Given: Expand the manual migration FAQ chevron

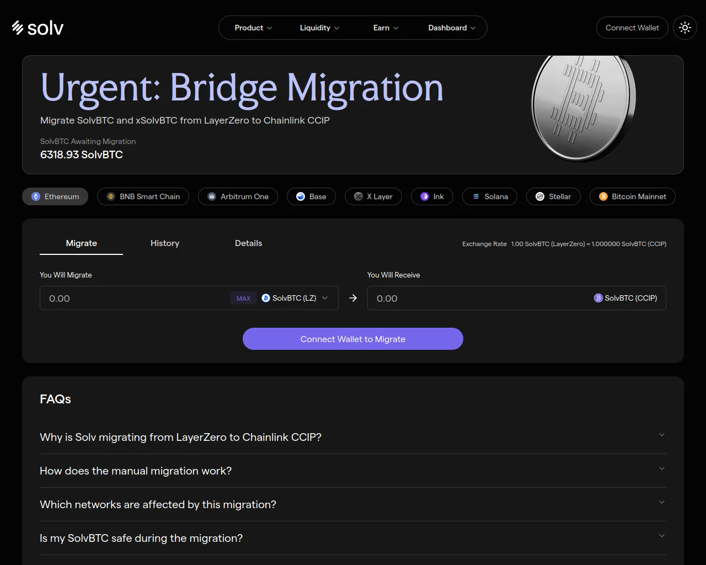Looking at the screenshot, I should 662,468.
